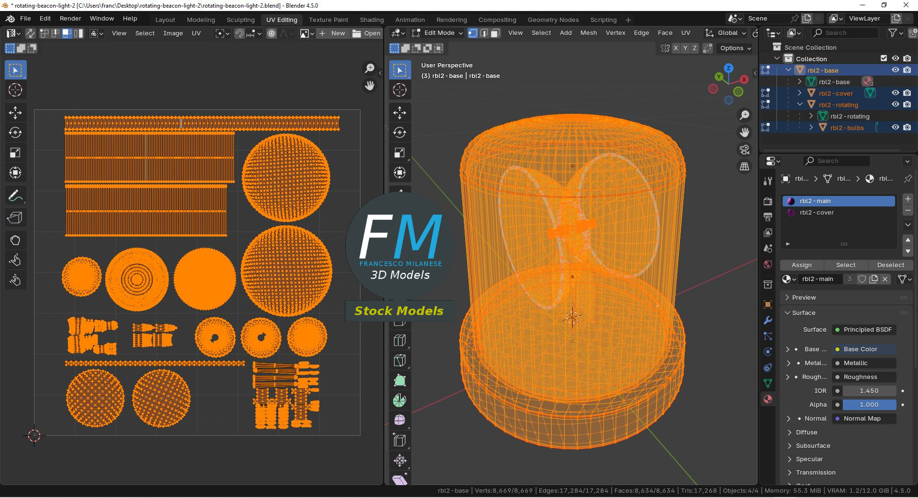Screen dimensions: 918x498
Task: Select the Annotate tool in UV editor
Action: 15,196
